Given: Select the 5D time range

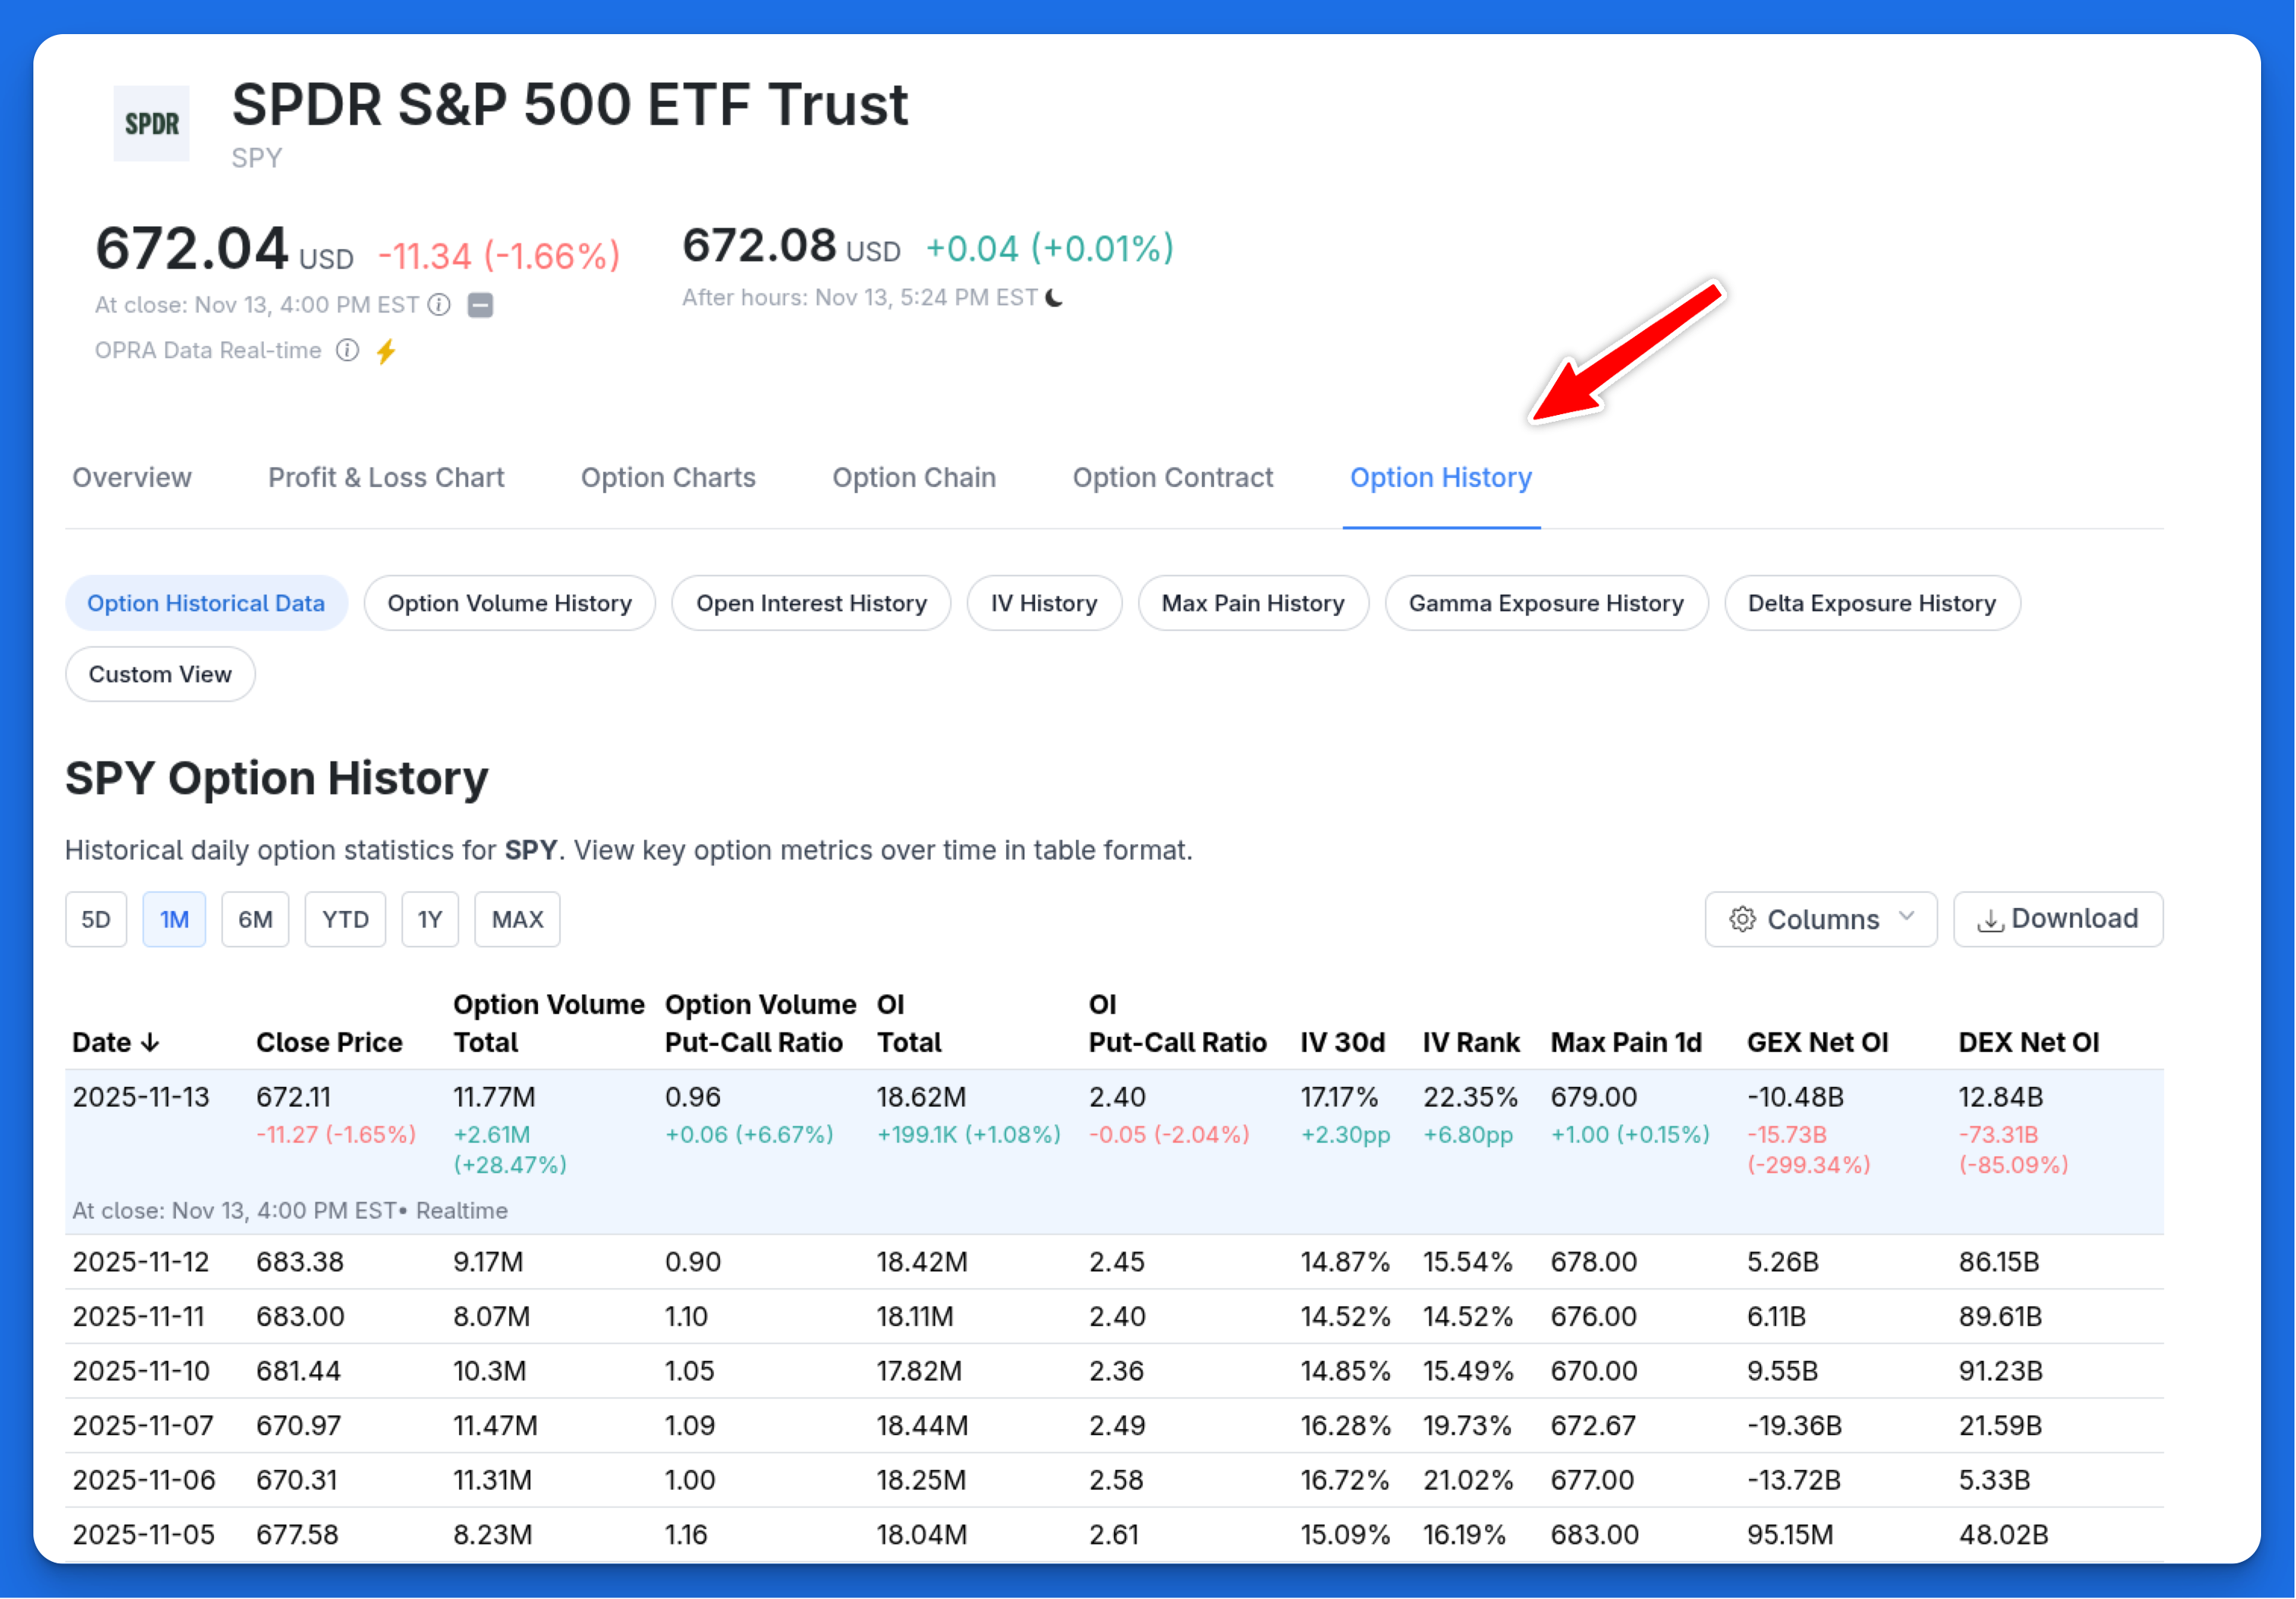Looking at the screenshot, I should pyautogui.click(x=96, y=919).
